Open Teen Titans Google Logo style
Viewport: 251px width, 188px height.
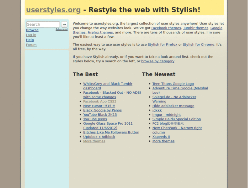(x=173, y=84)
